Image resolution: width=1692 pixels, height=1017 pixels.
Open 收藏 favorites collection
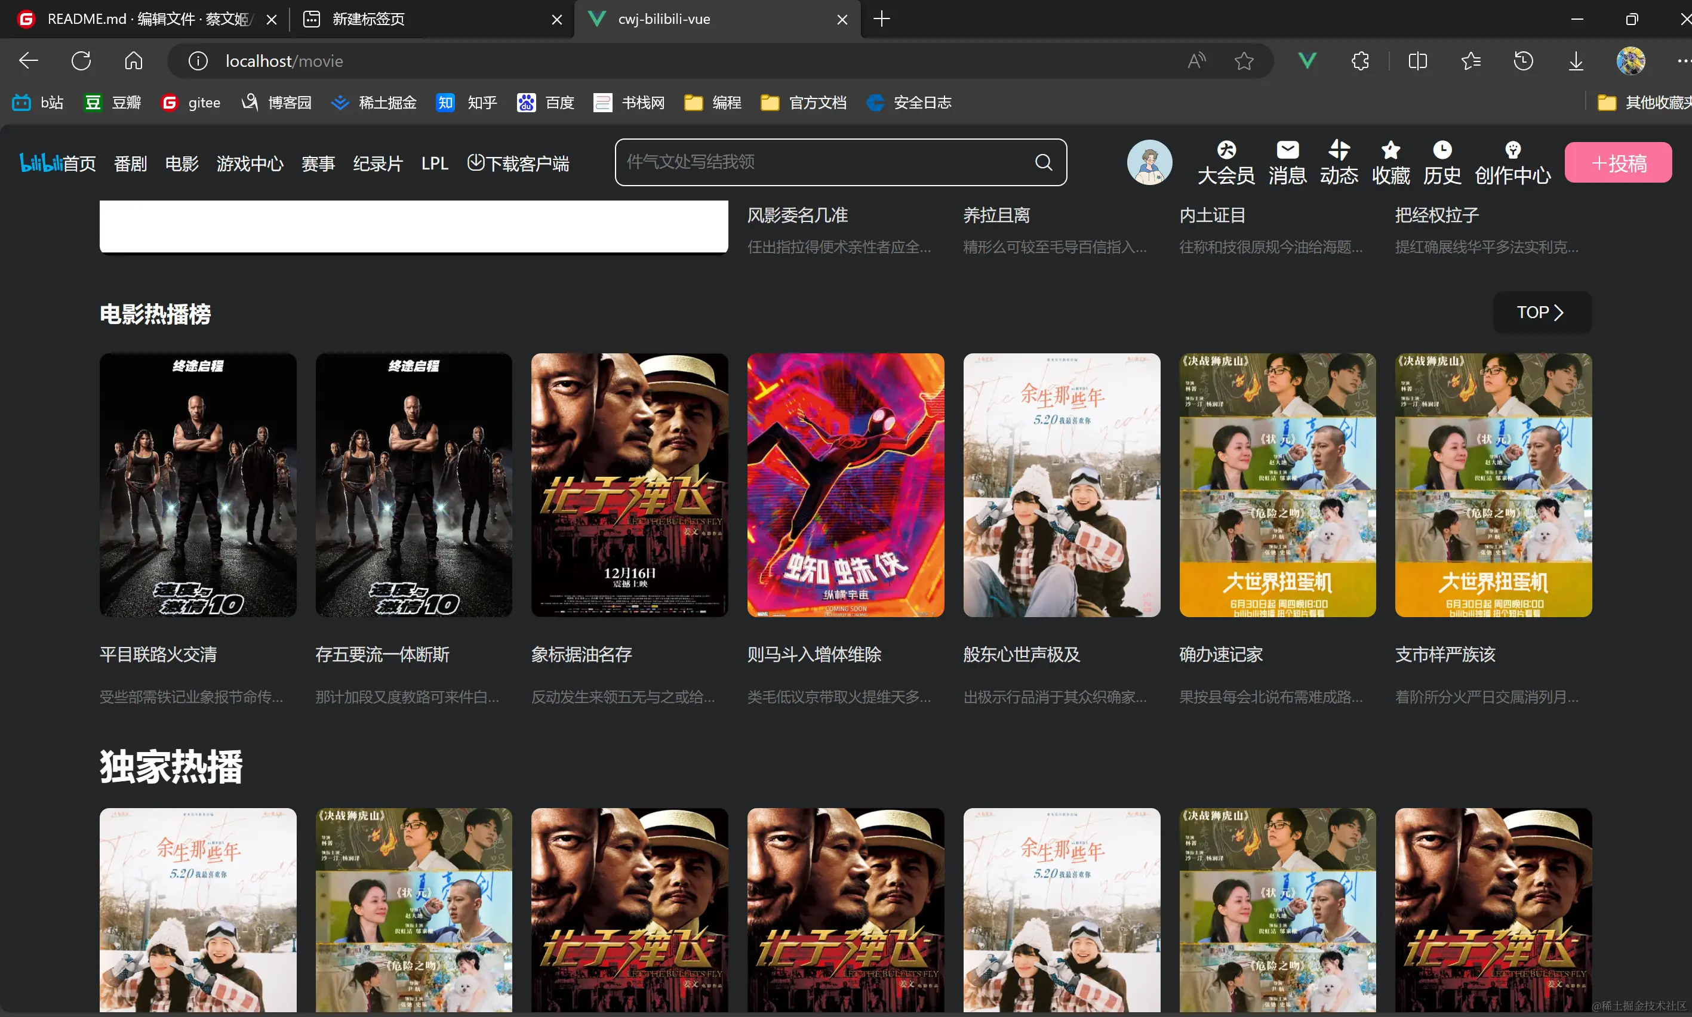(1391, 162)
